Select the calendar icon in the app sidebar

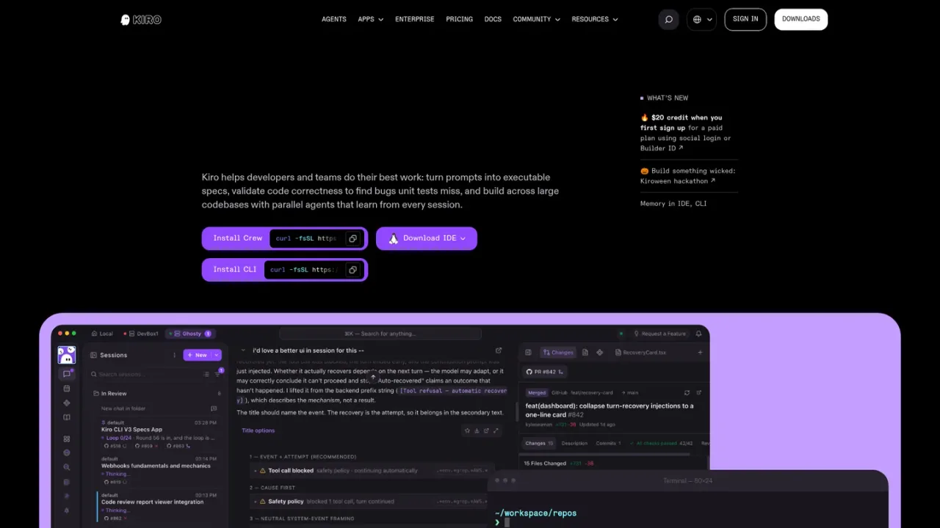pyautogui.click(x=67, y=389)
